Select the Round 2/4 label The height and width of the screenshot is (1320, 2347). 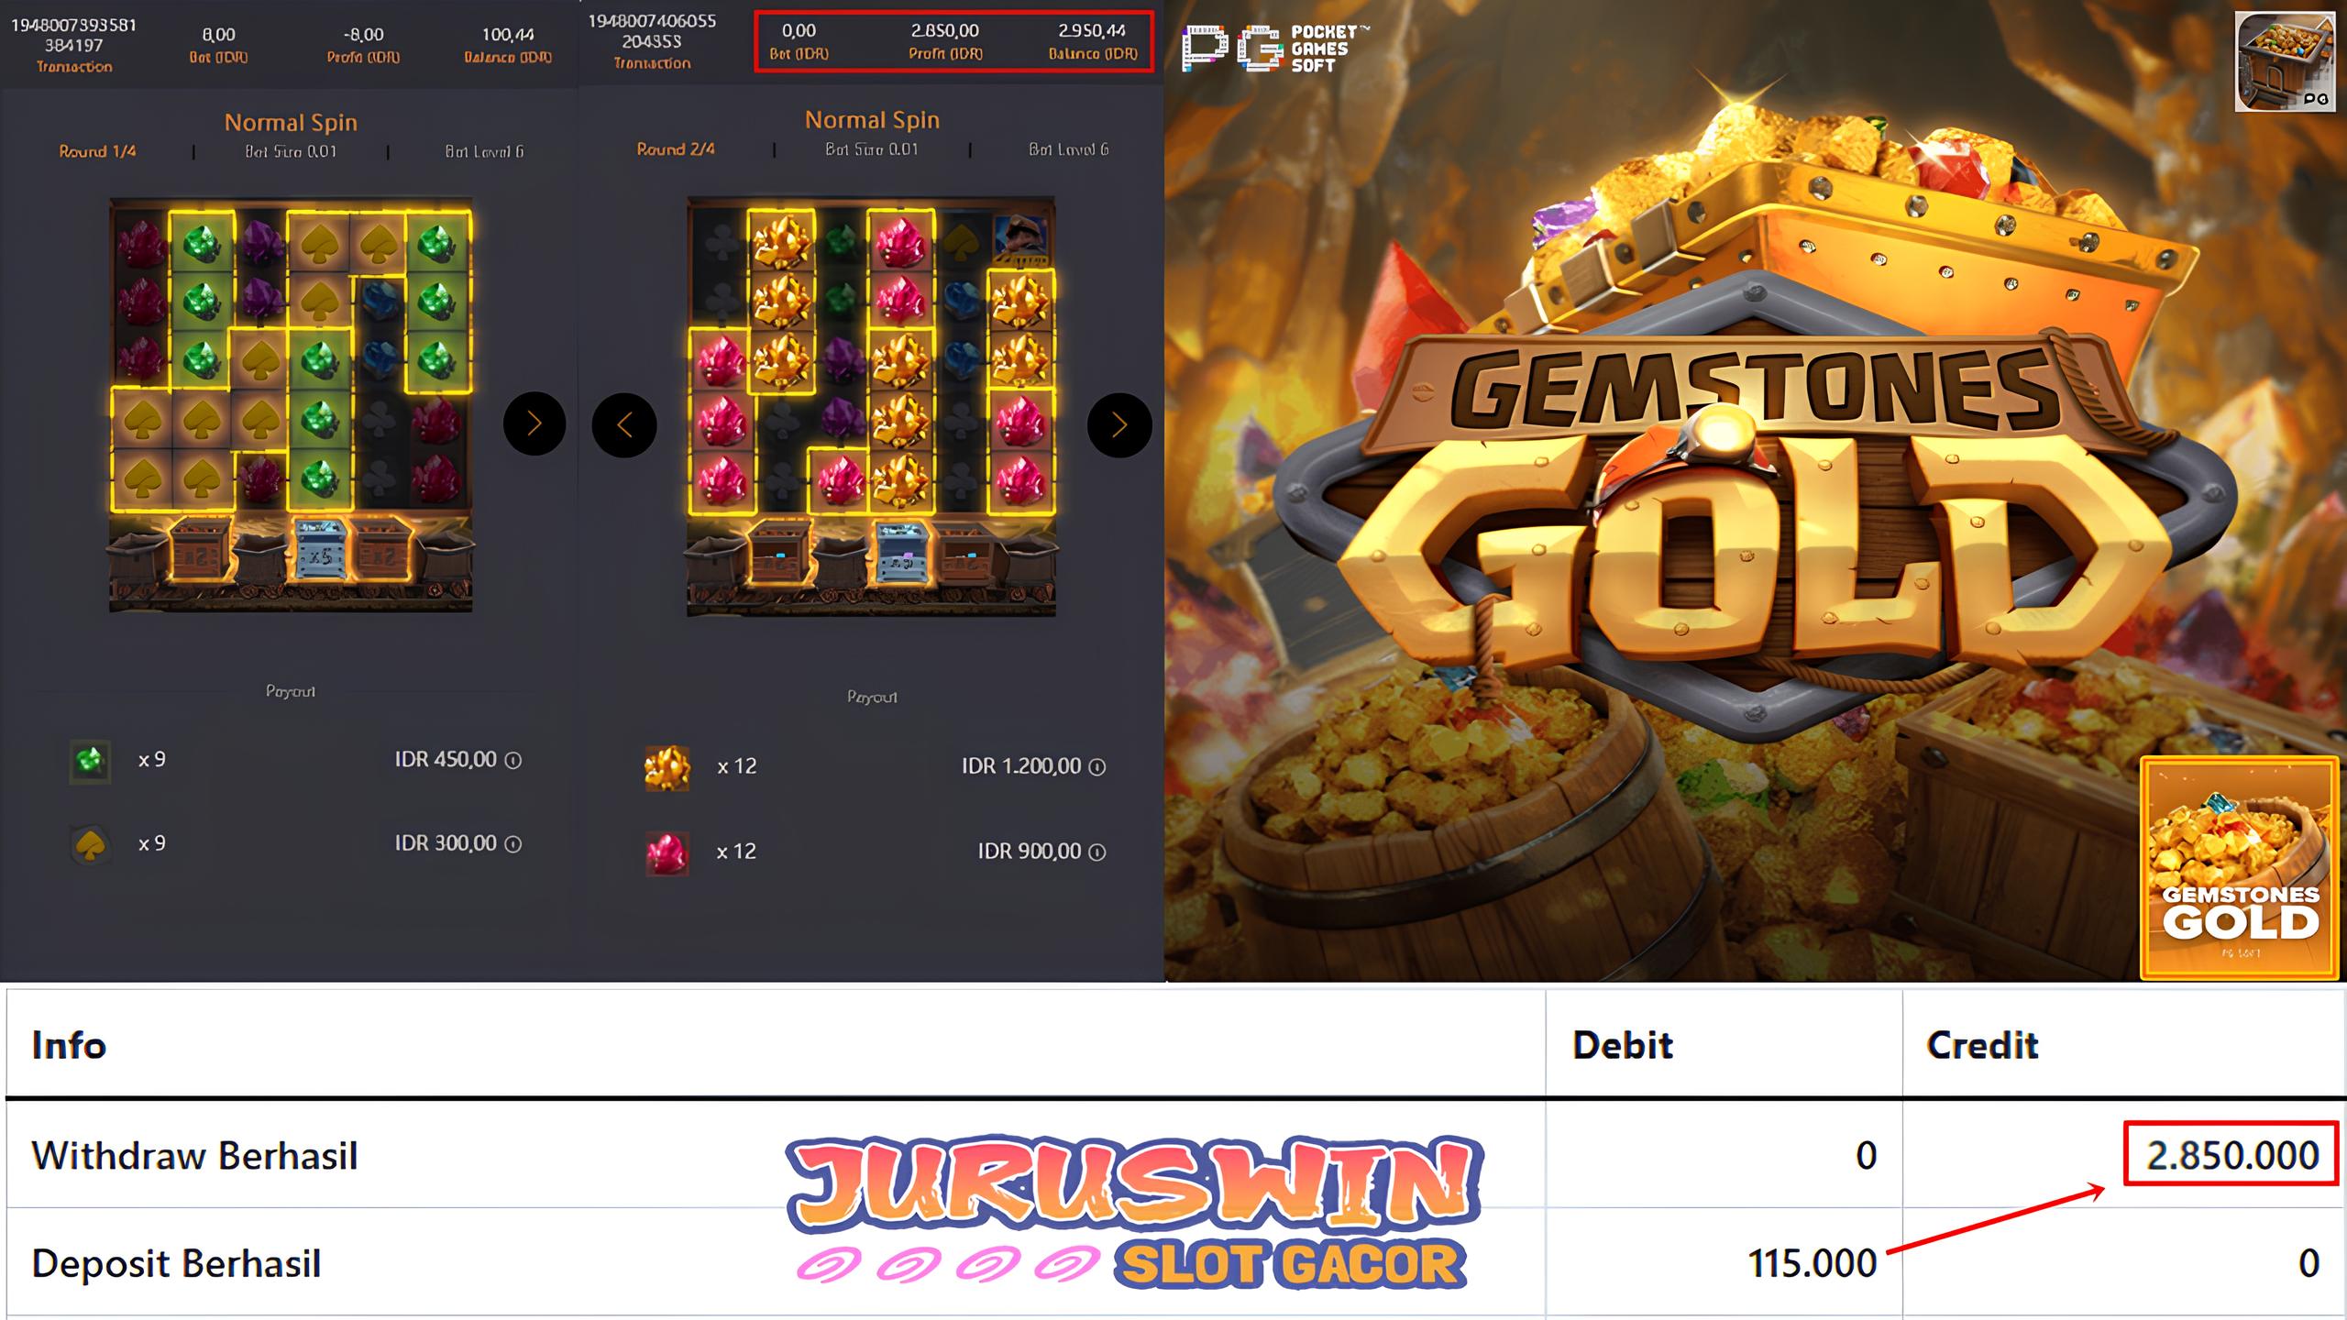coord(676,148)
